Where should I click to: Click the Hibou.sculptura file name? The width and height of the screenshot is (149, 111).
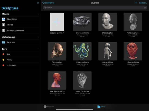point(133,62)
